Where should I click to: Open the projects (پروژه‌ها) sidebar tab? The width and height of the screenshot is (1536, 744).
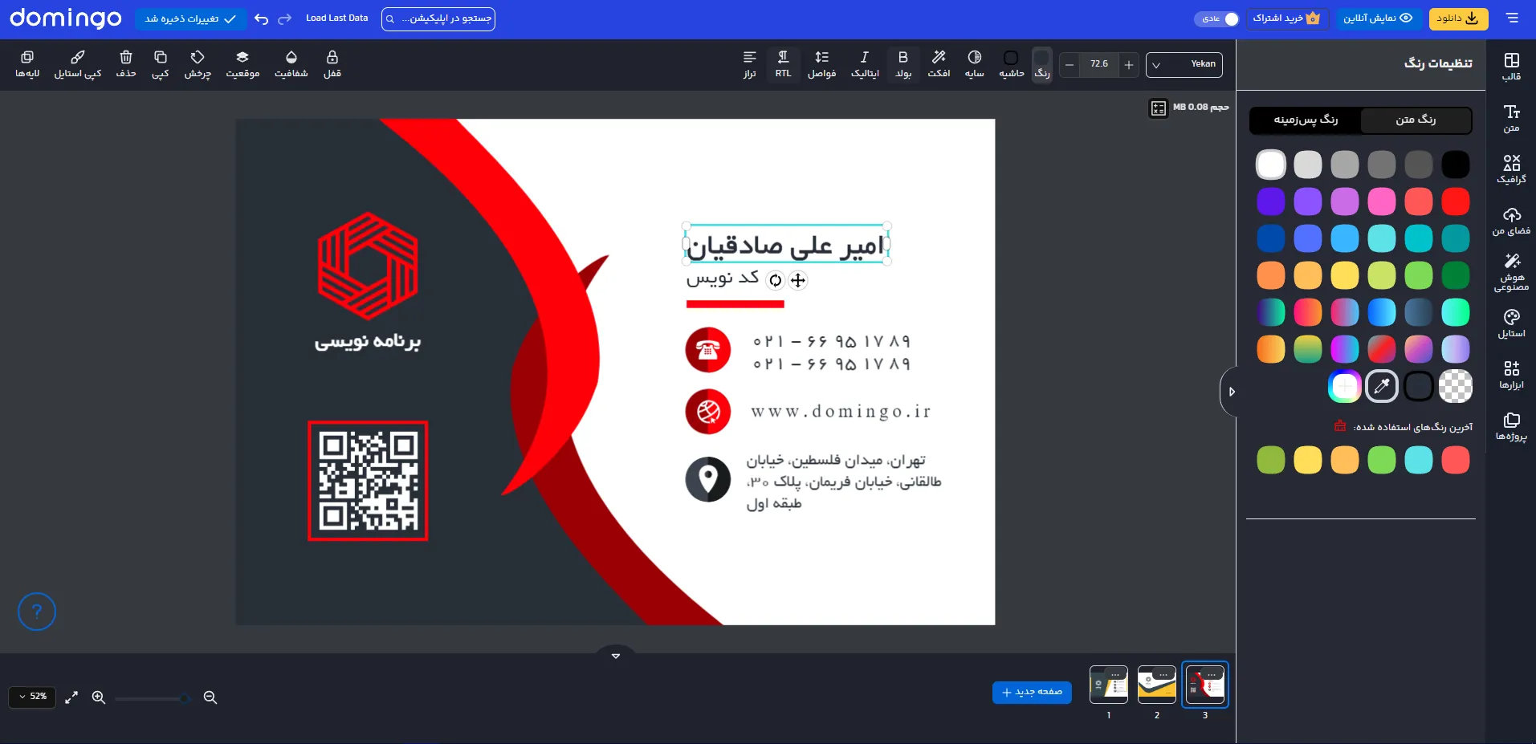click(x=1511, y=426)
